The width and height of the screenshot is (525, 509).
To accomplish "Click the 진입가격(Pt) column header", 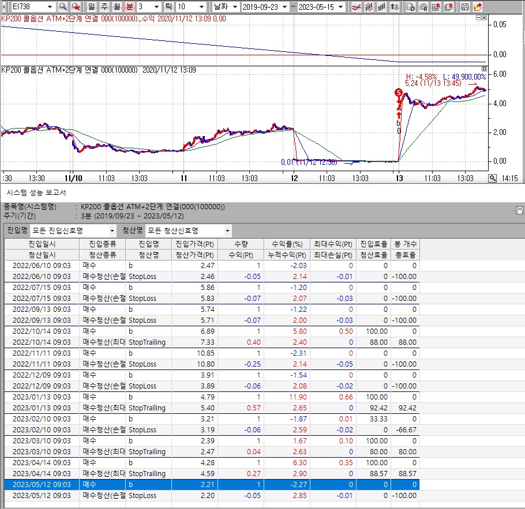I will tap(195, 244).
